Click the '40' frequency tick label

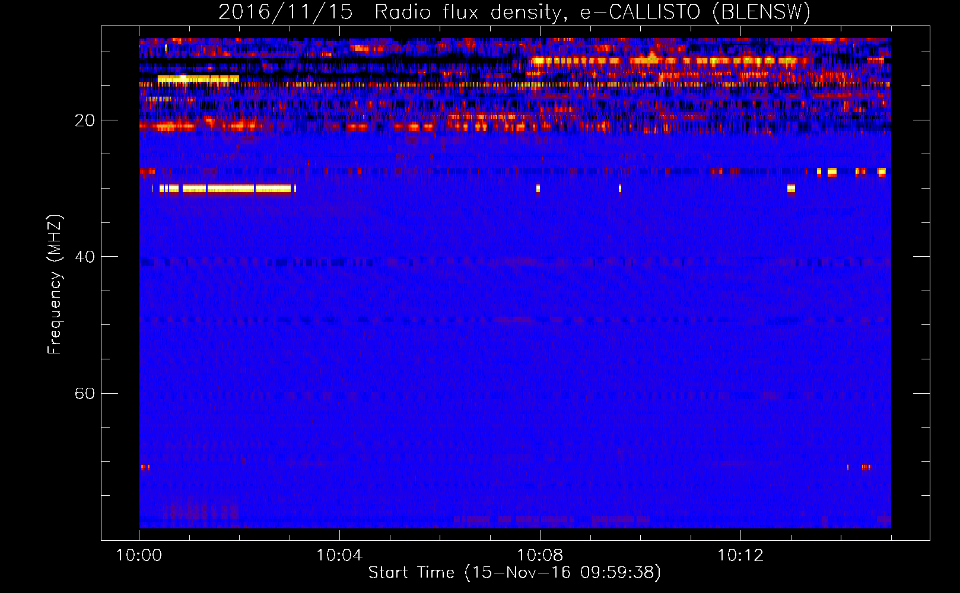click(x=85, y=257)
